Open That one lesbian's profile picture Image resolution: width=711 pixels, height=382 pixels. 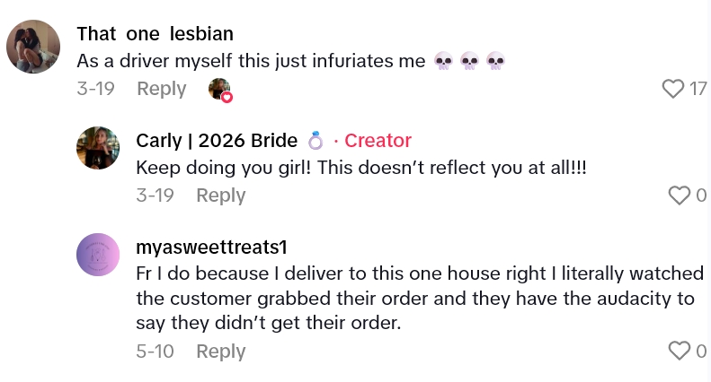[33, 47]
